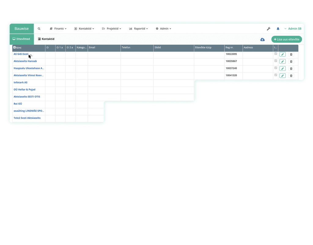Screen dimensions: 313x245
Task: Toggle the star filter in the column header
Action: click(47, 48)
